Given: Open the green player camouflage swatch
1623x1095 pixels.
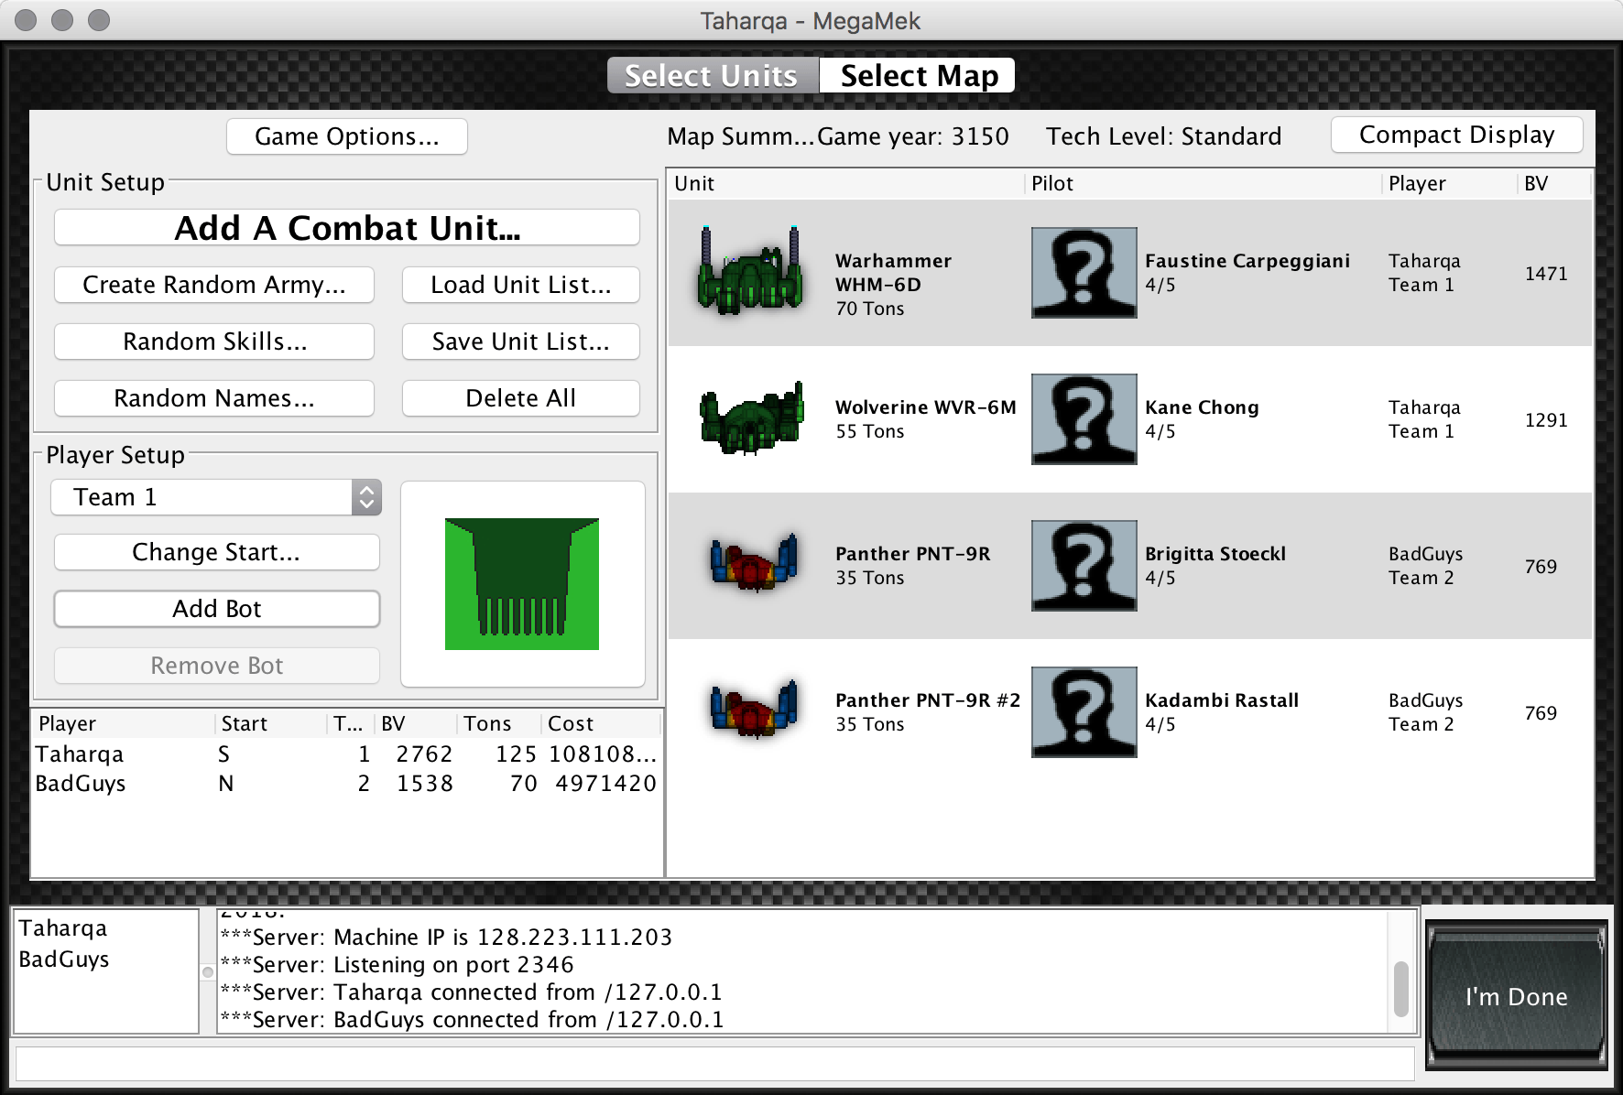Looking at the screenshot, I should (522, 584).
